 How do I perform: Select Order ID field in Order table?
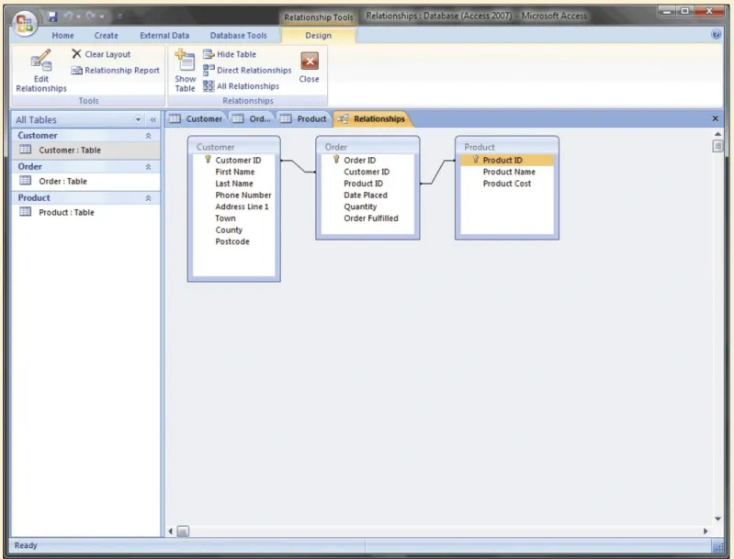(359, 160)
